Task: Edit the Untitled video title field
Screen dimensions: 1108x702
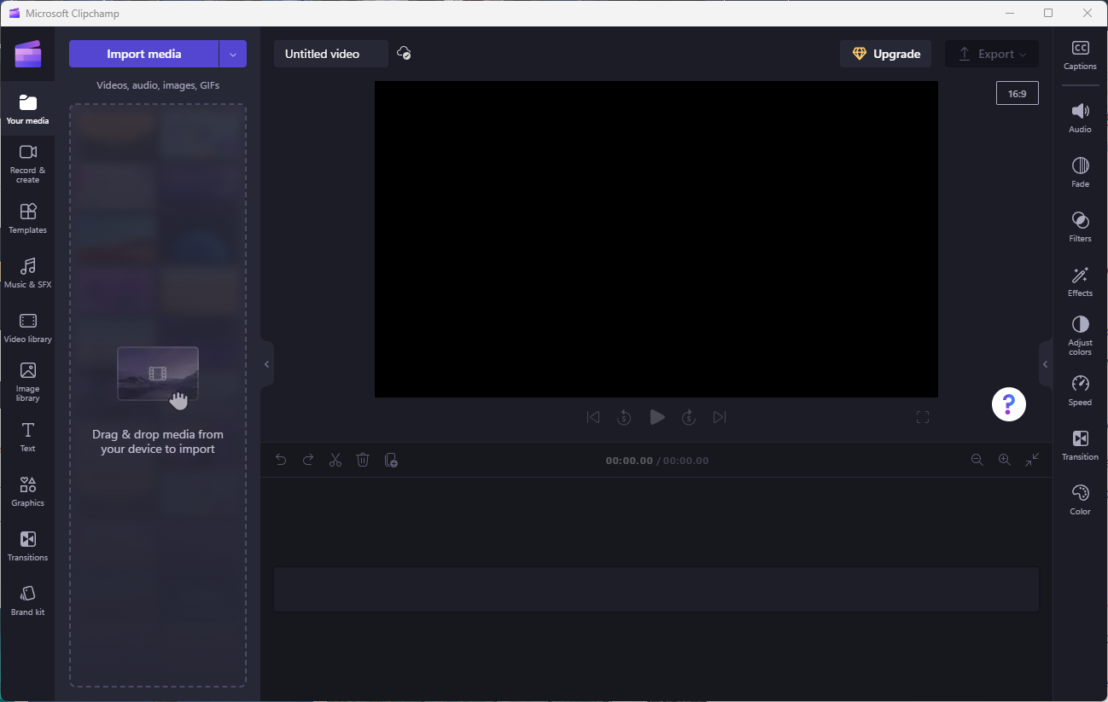Action: point(330,54)
